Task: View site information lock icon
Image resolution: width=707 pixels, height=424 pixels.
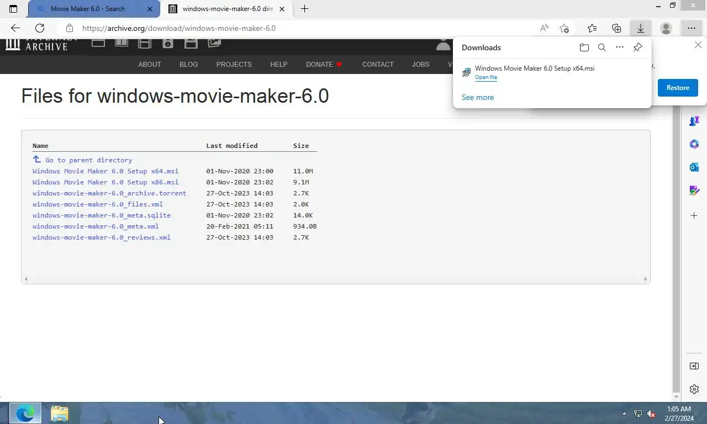Action: tap(69, 28)
